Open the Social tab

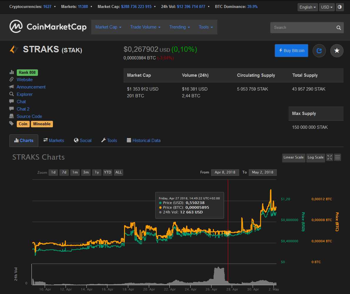[x=83, y=141]
